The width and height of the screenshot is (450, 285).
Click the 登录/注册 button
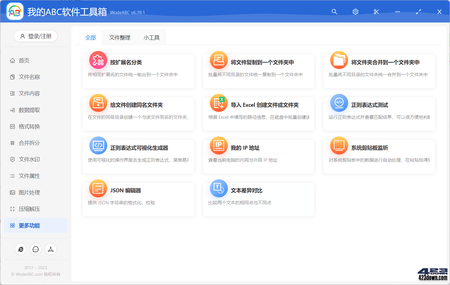pyautogui.click(x=35, y=36)
